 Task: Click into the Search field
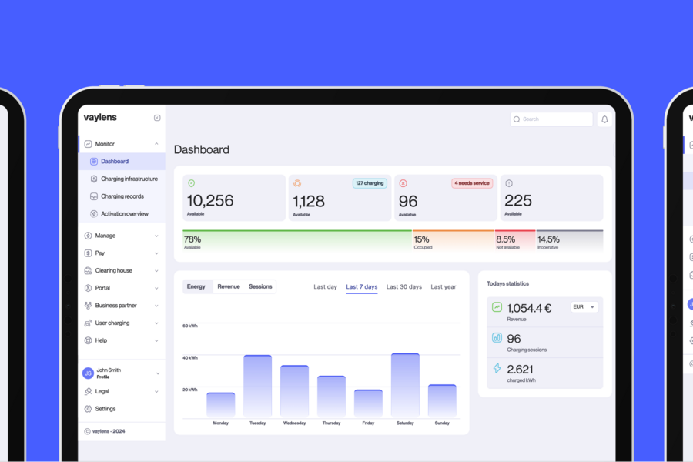tap(551, 119)
